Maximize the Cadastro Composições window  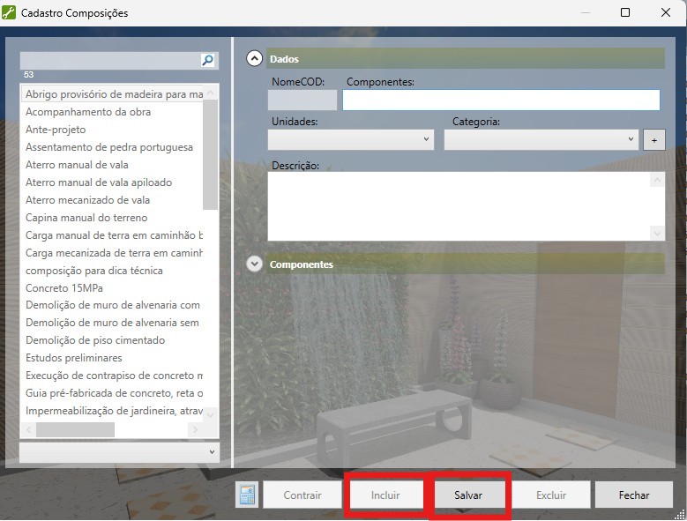625,12
